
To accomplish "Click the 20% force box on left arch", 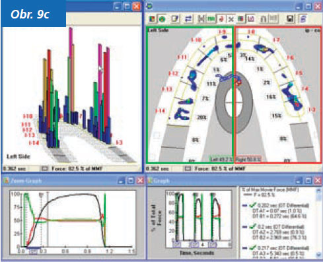I will click(202, 117).
